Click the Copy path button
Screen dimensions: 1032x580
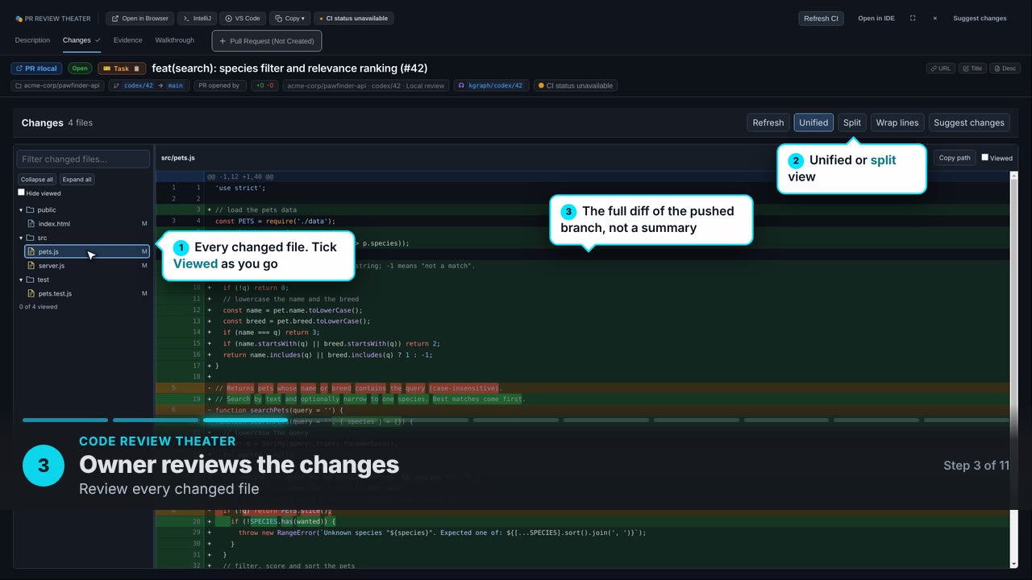[x=955, y=158]
